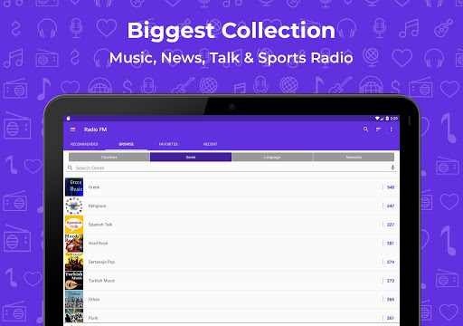Open the Spanish Talk genre icon
This screenshot has height=326, width=463.
(74, 225)
